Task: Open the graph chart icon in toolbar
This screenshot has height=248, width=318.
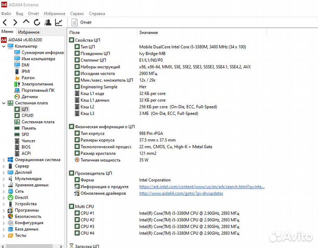Action: (x=59, y=23)
